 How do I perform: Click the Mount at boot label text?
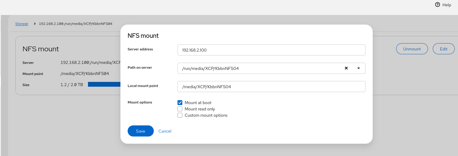click(x=198, y=103)
